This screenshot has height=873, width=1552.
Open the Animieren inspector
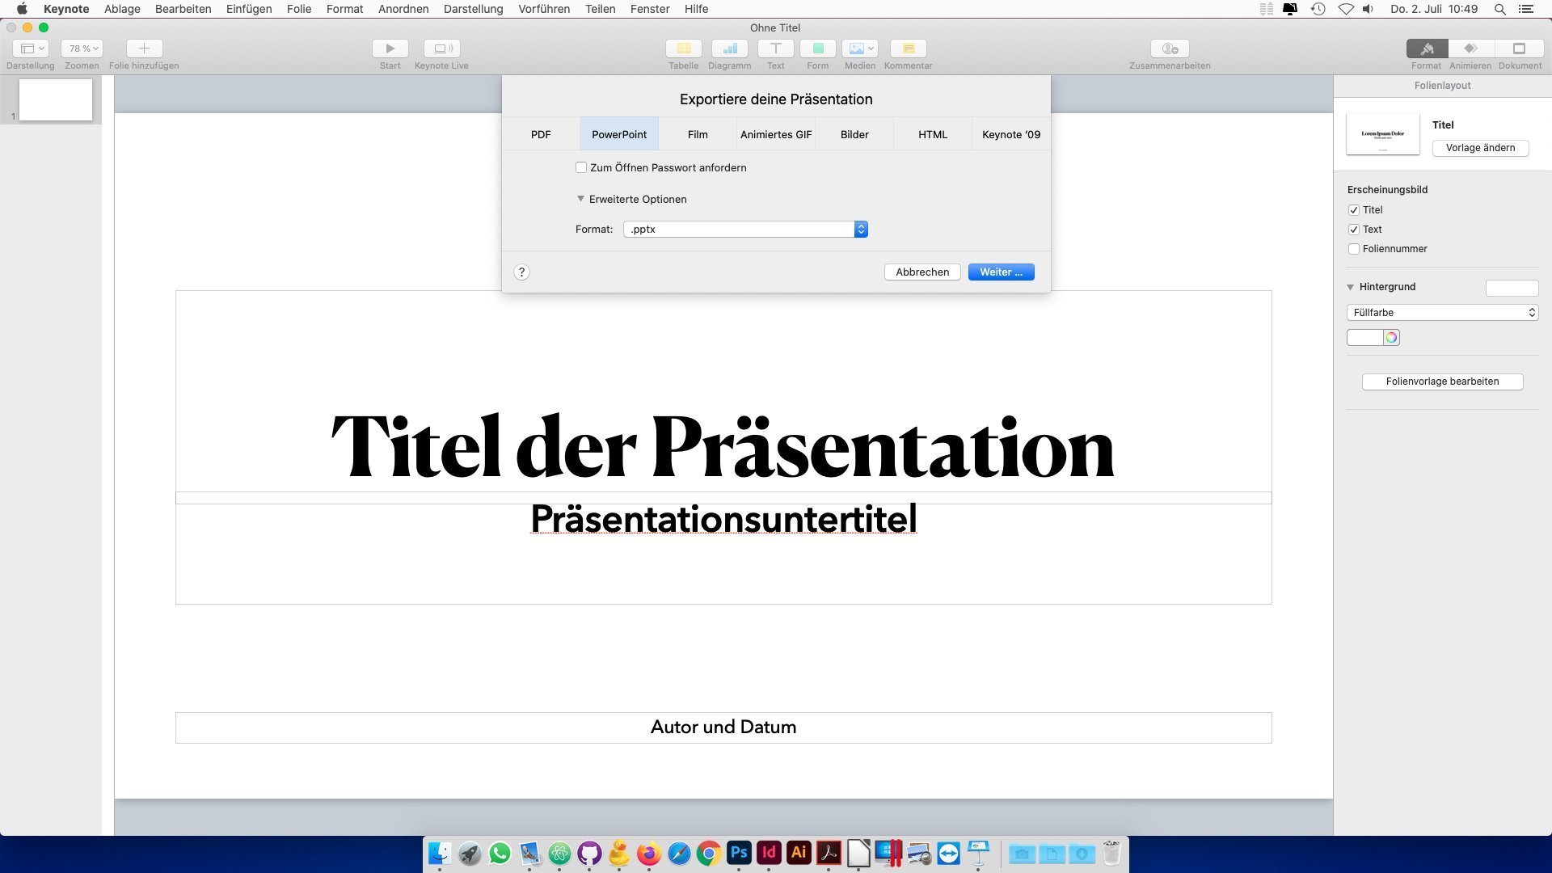[1470, 48]
